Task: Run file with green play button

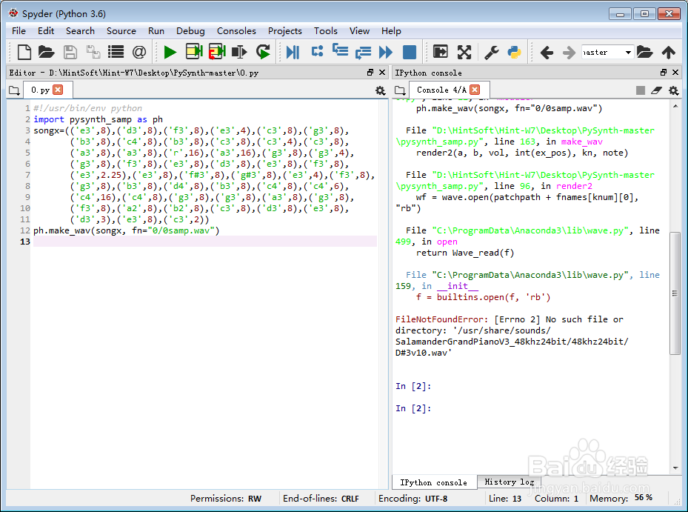Action: coord(170,53)
